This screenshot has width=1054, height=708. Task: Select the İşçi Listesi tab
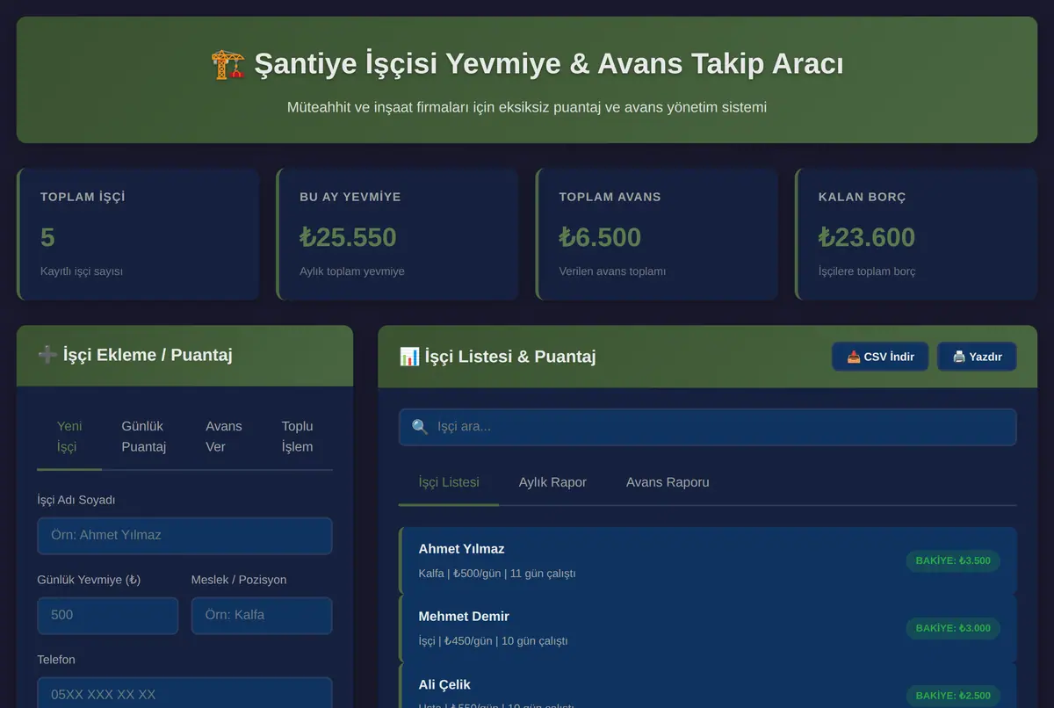point(449,482)
